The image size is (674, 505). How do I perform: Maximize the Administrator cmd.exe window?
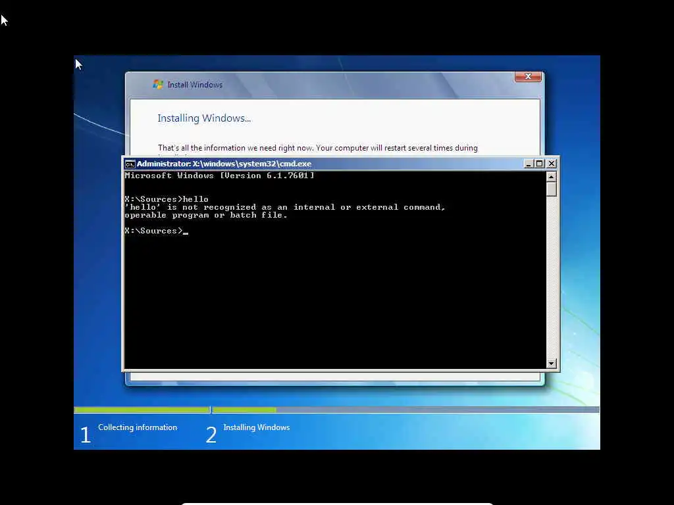[540, 164]
